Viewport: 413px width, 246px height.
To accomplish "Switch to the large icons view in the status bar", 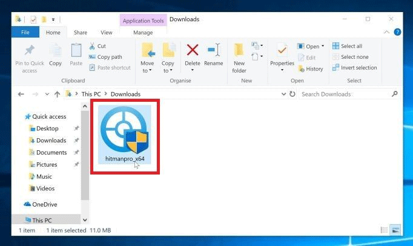I will (395, 230).
